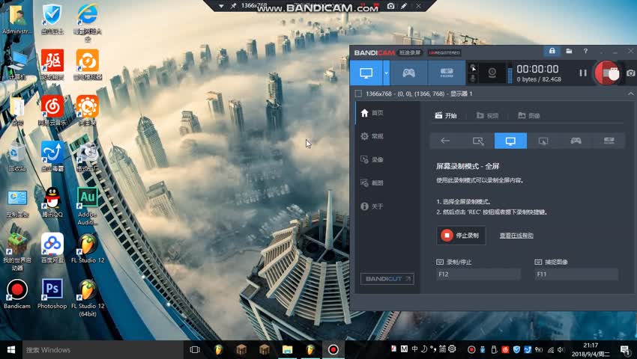Screen dimensions: 637x359
Task: Open Bandicam help question mark
Action: (585, 51)
